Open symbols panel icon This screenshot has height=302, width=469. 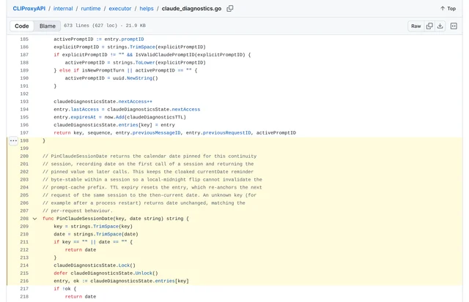click(x=454, y=26)
